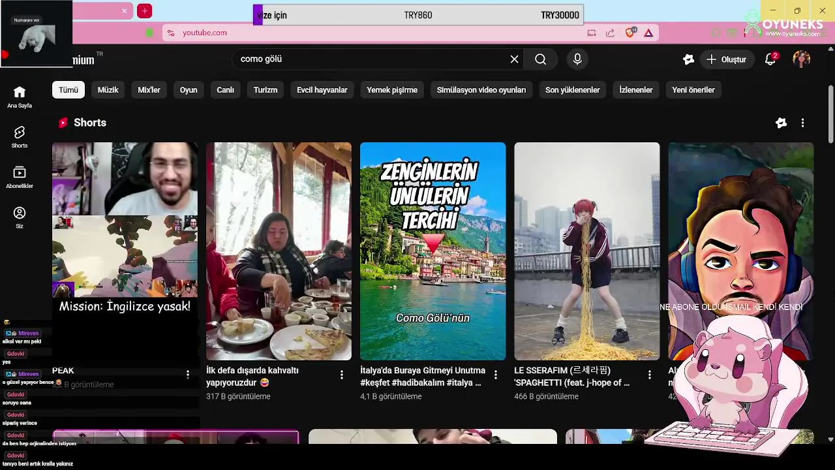Viewport: 835px width, 470px height.
Task: Clear the search box with the X
Action: coord(514,59)
